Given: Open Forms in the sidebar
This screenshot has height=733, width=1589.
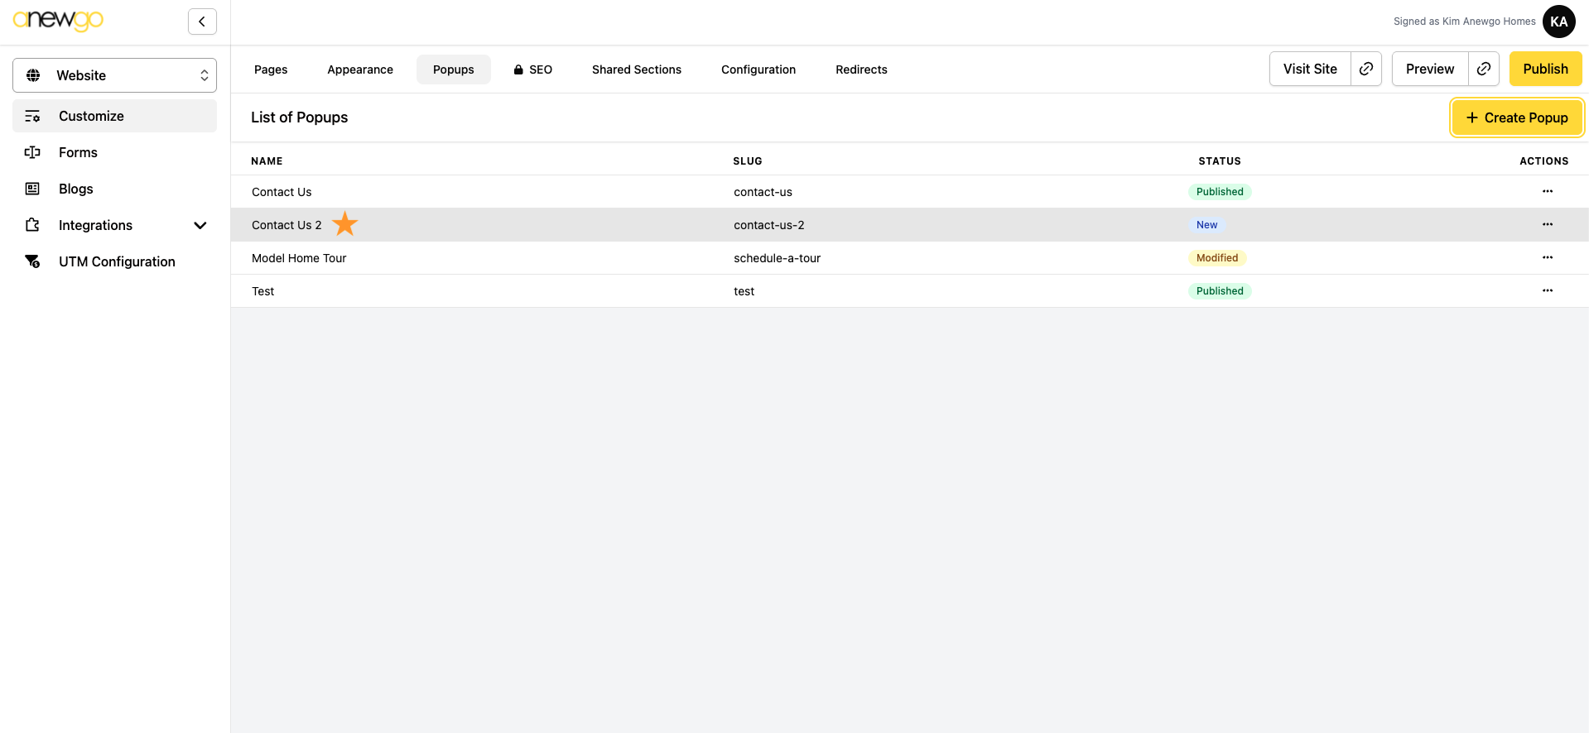Looking at the screenshot, I should (78, 152).
